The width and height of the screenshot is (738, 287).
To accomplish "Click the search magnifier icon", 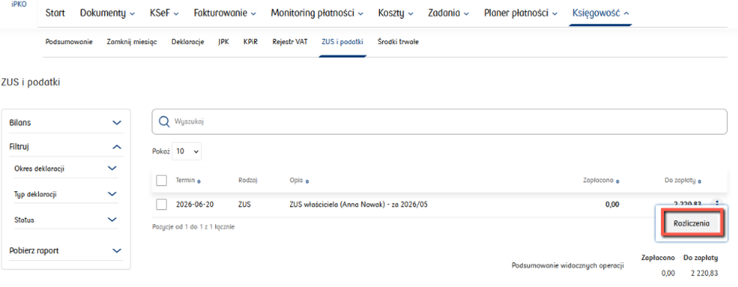I will tap(164, 122).
